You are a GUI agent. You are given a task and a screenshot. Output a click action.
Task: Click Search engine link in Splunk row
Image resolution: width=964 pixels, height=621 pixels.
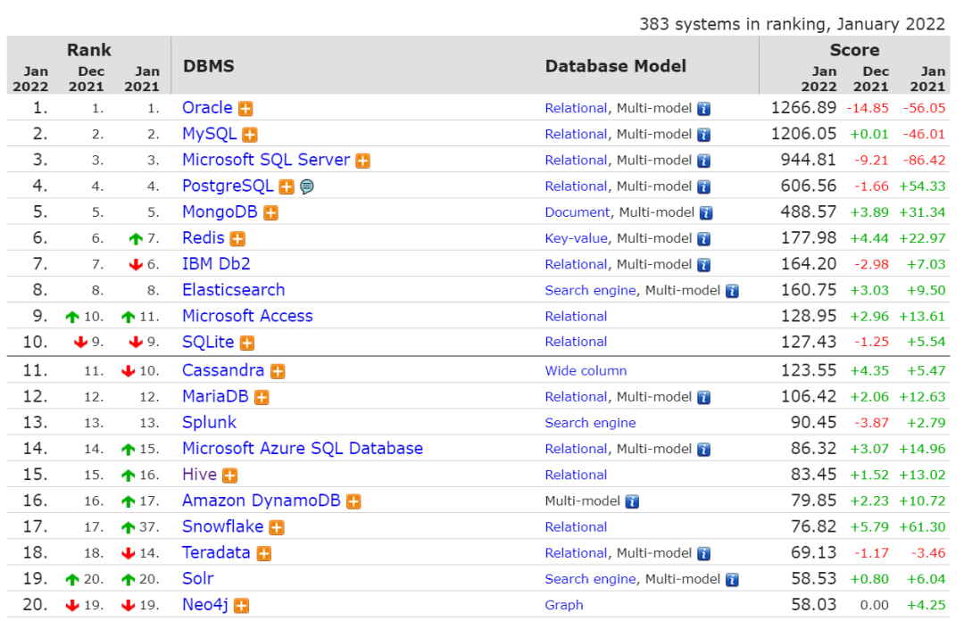click(590, 423)
